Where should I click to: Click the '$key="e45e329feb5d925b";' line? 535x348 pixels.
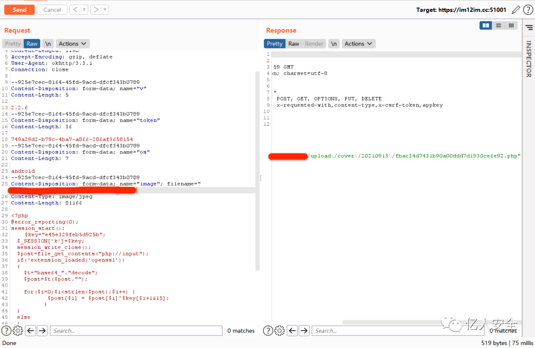pos(65,235)
